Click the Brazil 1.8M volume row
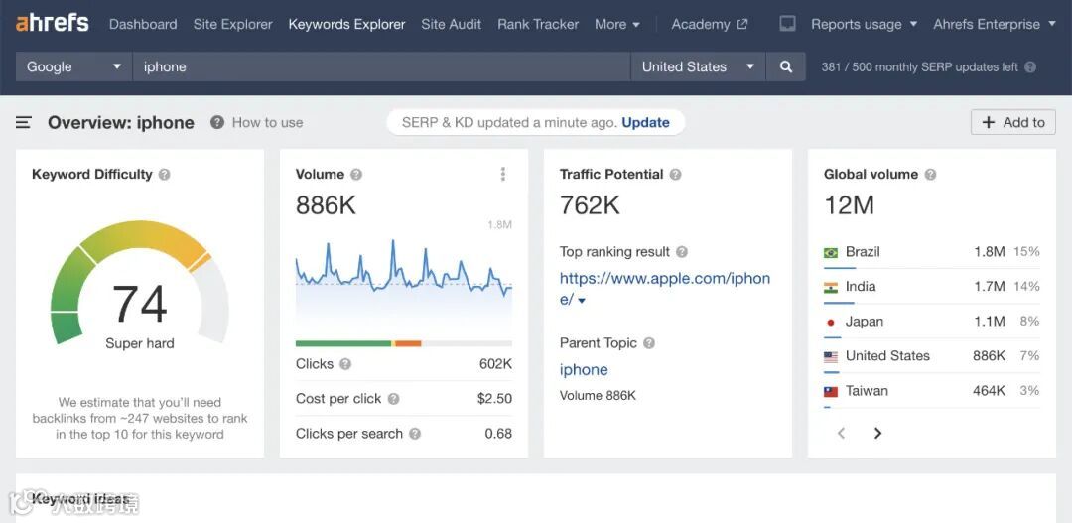The height and width of the screenshot is (523, 1072). pos(931,252)
